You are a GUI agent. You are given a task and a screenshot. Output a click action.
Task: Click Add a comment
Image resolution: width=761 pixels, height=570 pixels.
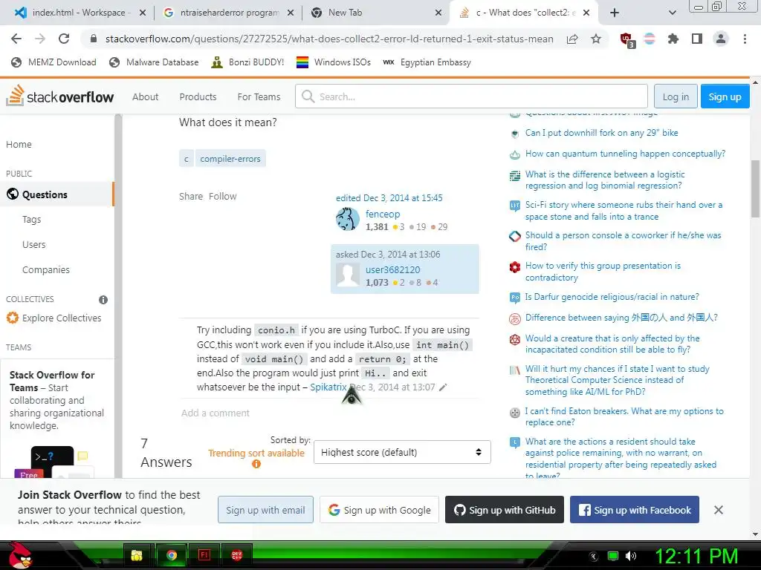(215, 413)
